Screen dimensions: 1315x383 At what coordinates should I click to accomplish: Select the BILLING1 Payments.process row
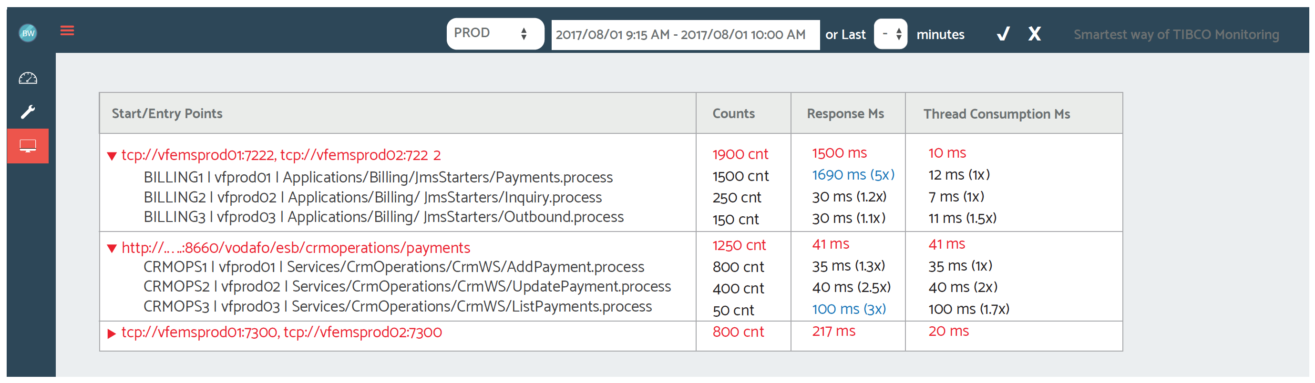tap(378, 178)
